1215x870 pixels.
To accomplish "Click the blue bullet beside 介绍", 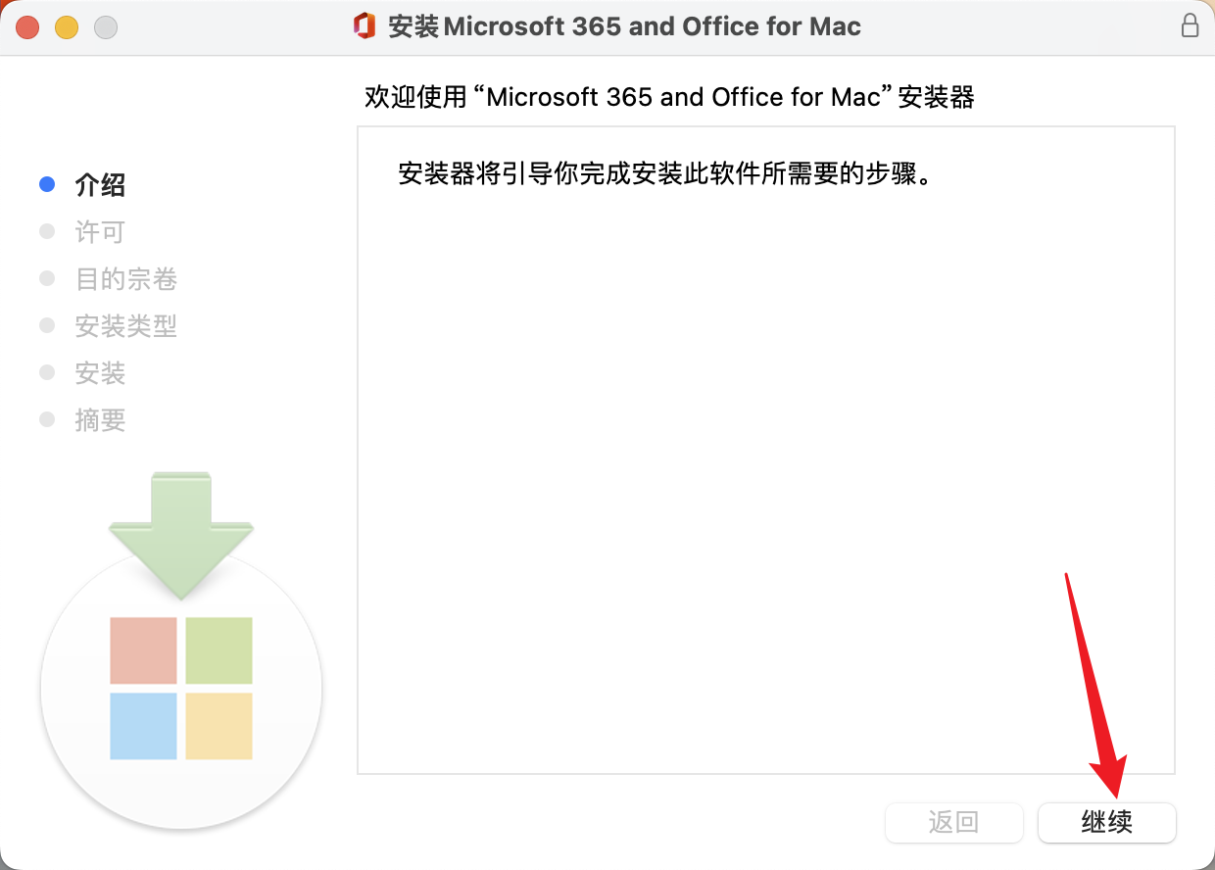I will click(x=46, y=184).
